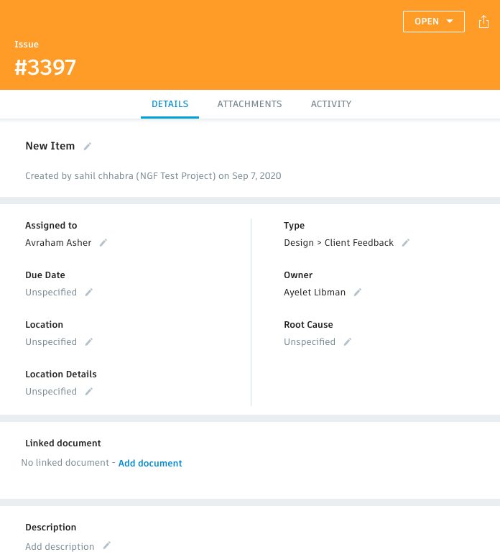Click the Unspecified Due Date value

pyautogui.click(x=51, y=293)
